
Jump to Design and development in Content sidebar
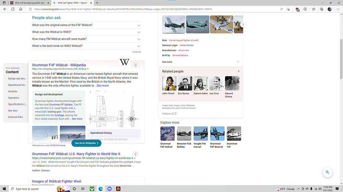point(17,79)
